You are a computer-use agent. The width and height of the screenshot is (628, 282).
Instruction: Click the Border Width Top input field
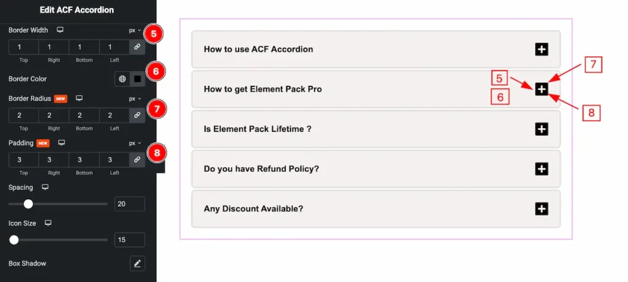point(23,47)
